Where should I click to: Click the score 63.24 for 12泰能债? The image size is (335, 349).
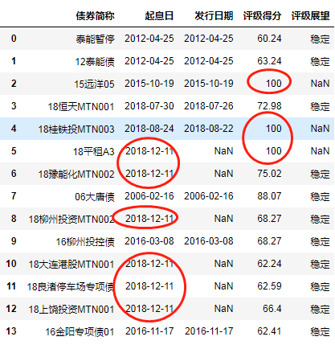[269, 61]
